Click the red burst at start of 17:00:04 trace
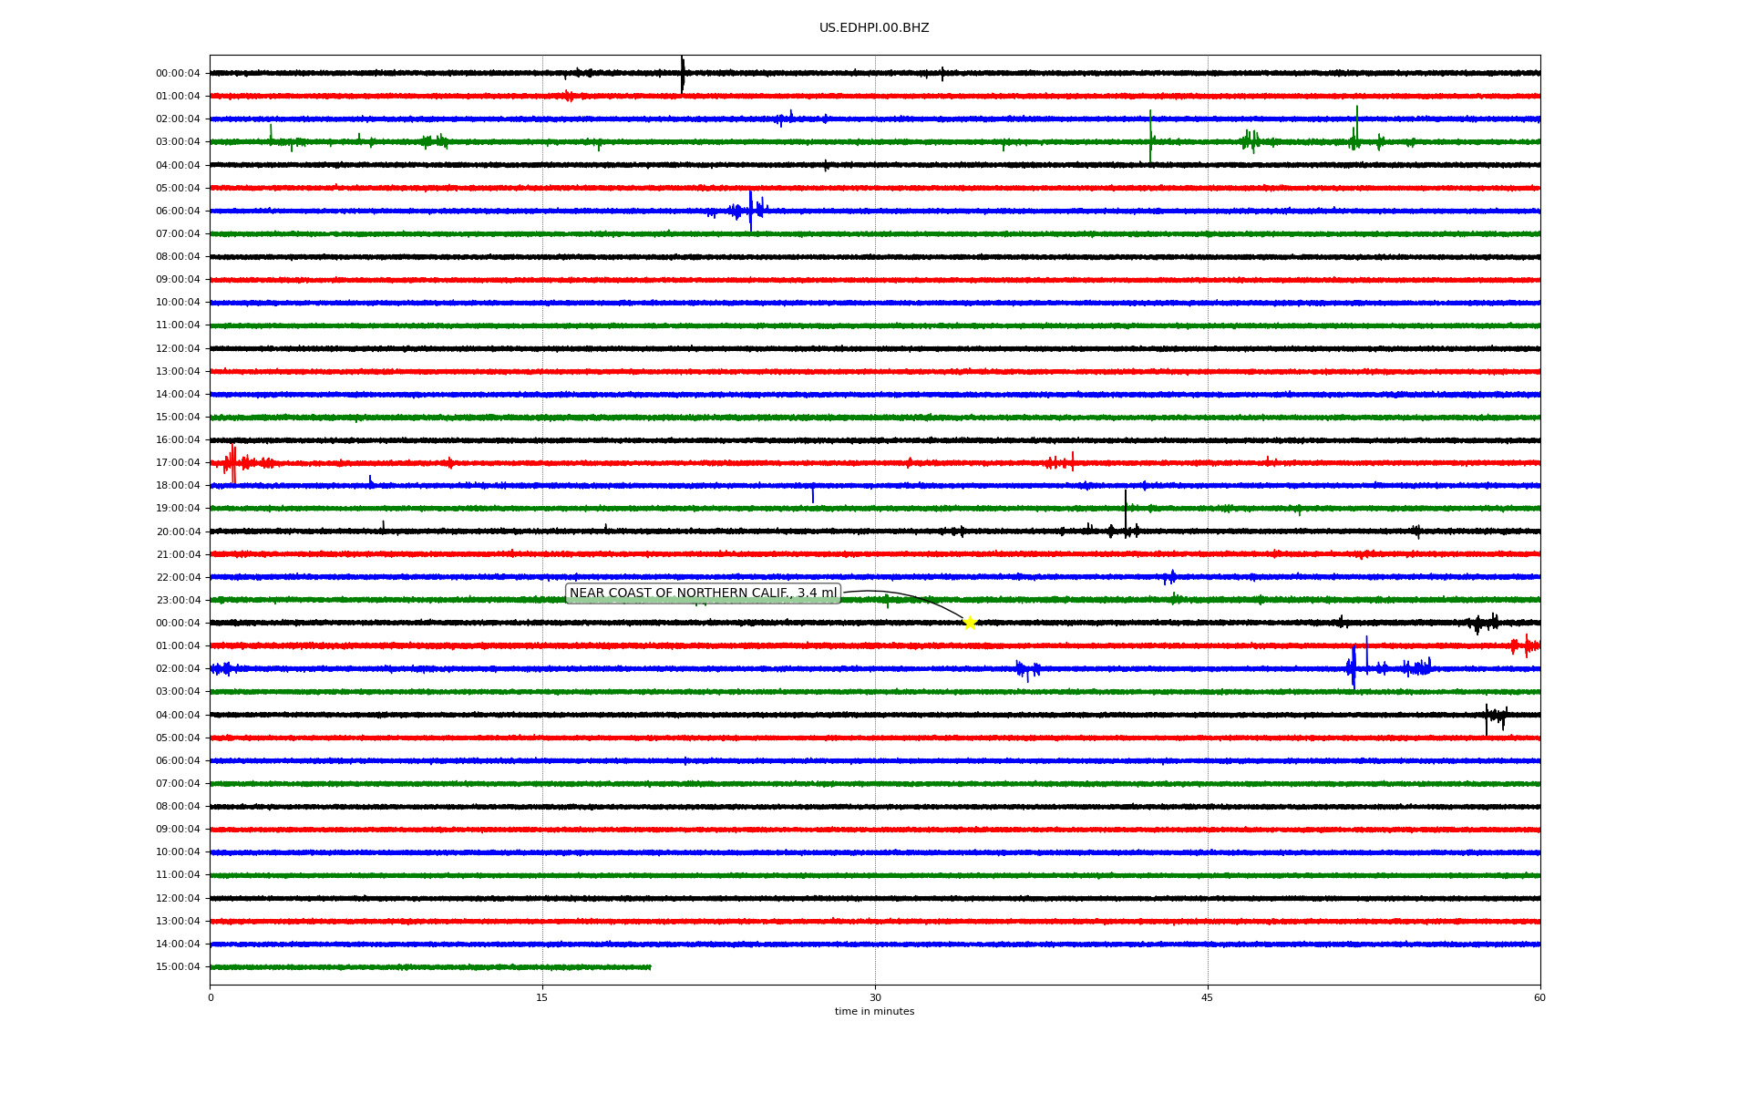 [233, 462]
